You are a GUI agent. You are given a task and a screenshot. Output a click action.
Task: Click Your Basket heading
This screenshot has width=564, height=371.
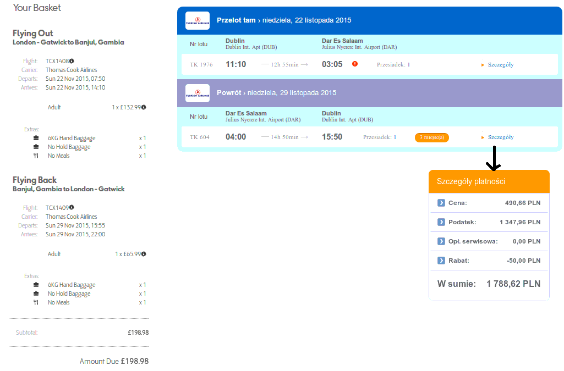(x=37, y=8)
